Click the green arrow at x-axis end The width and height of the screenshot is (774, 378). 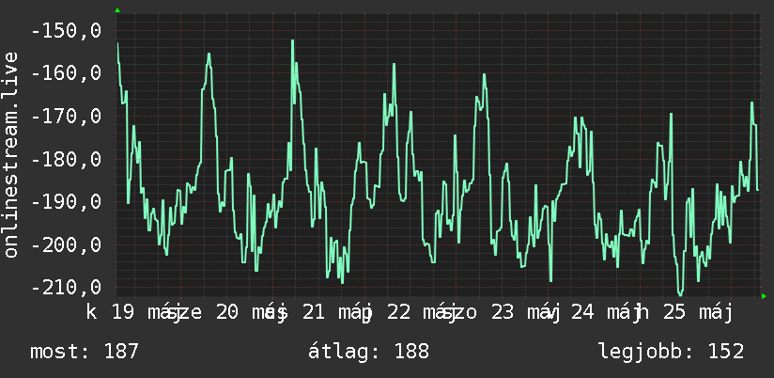click(764, 296)
